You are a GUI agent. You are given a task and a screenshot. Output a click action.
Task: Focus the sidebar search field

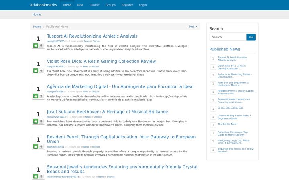pyautogui.click(x=228, y=37)
